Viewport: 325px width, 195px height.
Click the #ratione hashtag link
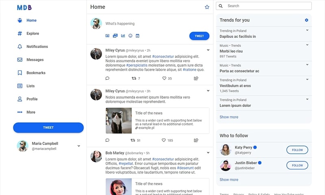(x=189, y=69)
